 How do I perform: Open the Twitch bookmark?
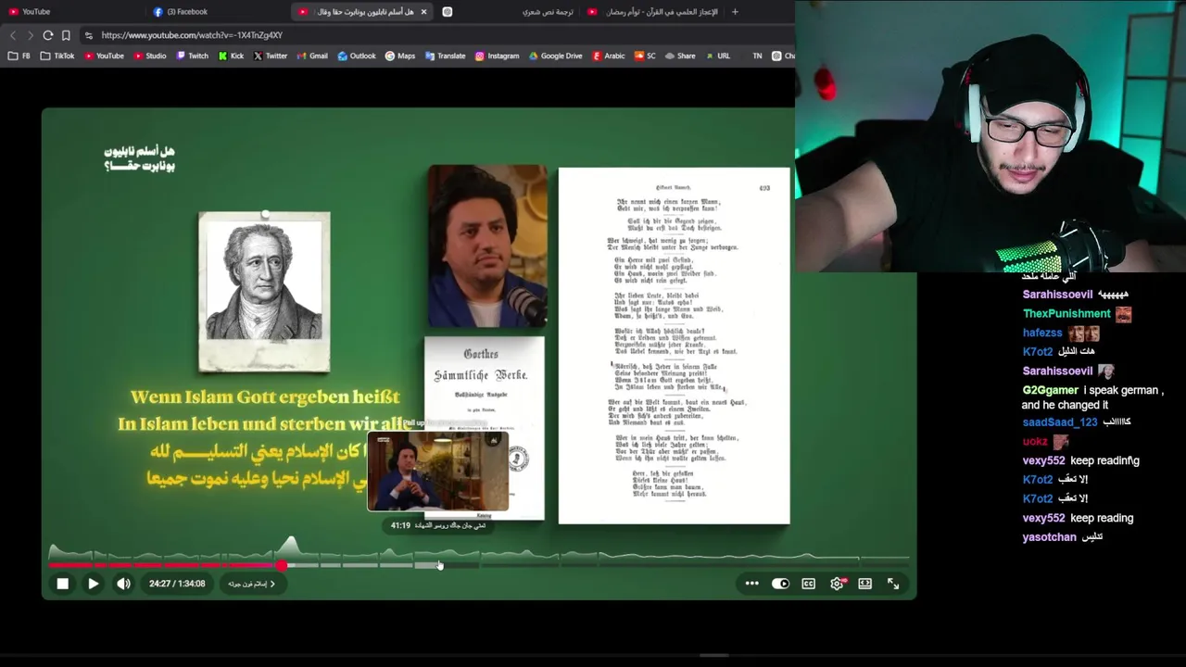click(193, 56)
